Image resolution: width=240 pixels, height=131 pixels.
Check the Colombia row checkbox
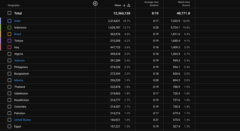[9, 107]
